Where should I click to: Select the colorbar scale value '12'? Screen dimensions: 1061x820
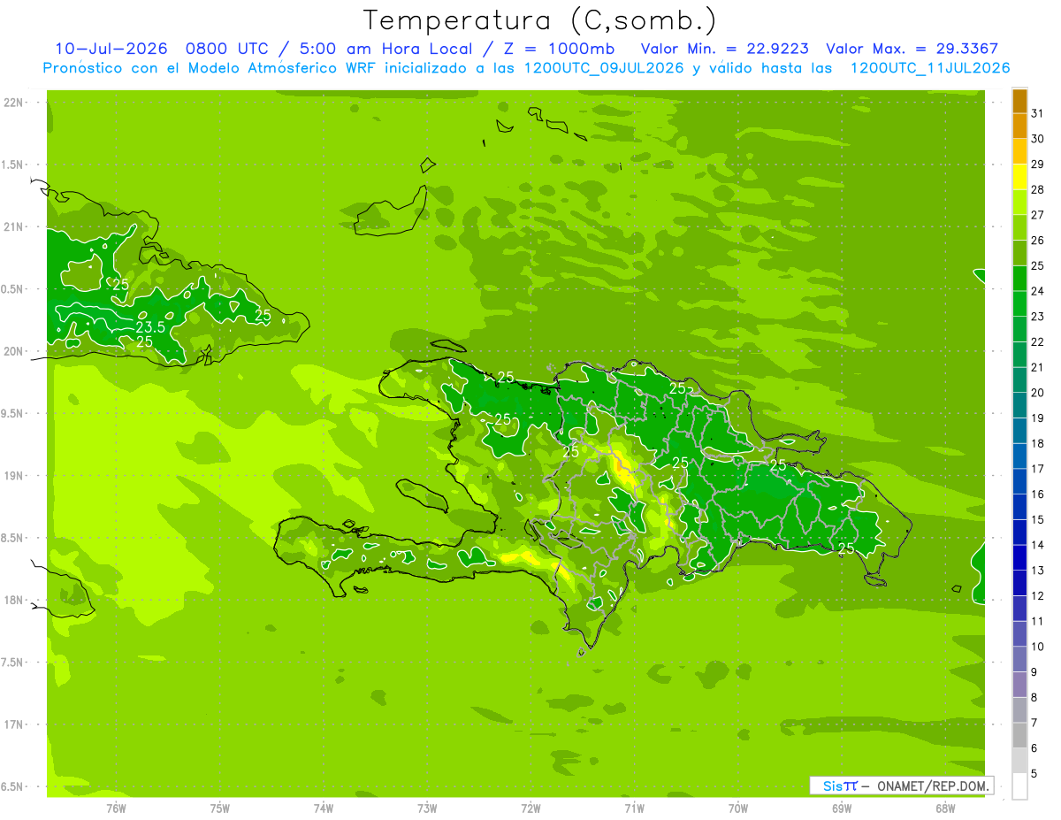pos(1037,595)
